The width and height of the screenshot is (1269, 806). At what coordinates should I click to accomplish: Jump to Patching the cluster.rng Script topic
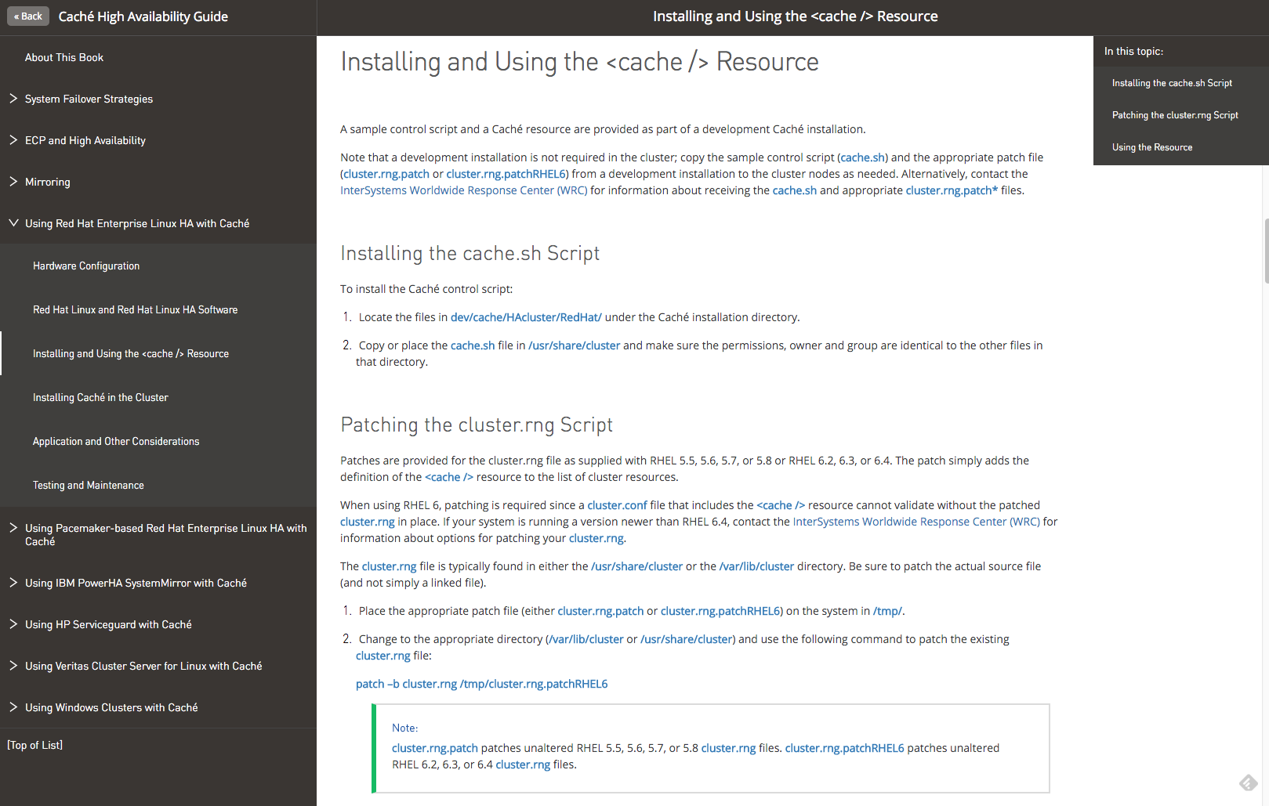pyautogui.click(x=1175, y=115)
